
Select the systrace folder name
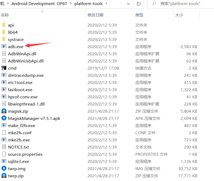coord(16,39)
